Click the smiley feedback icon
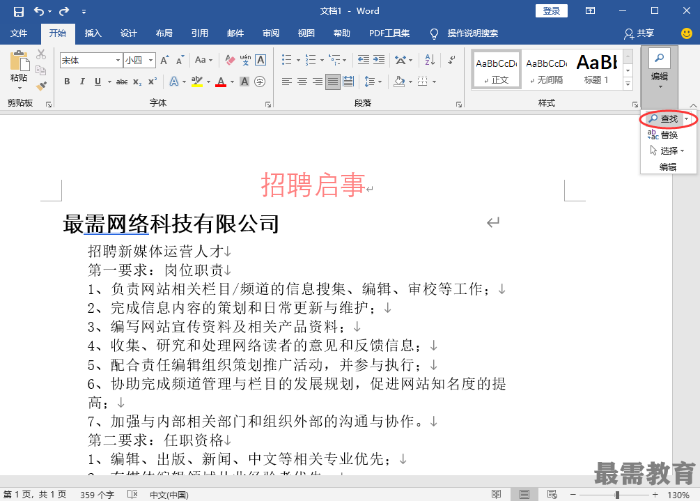Screen dimensions: 700x501 tap(687, 33)
